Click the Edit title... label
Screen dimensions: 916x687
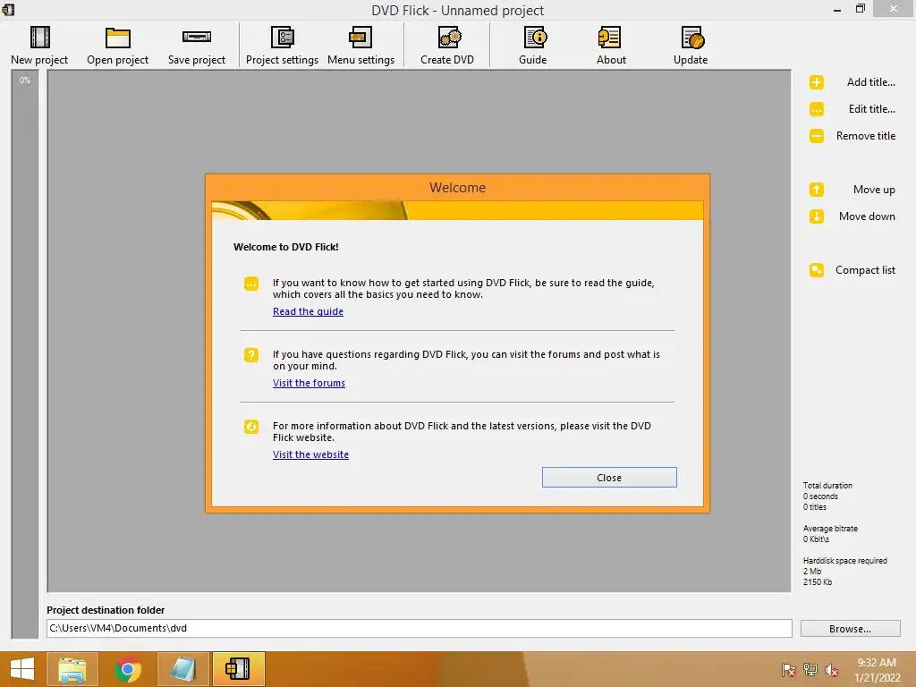[x=871, y=109]
